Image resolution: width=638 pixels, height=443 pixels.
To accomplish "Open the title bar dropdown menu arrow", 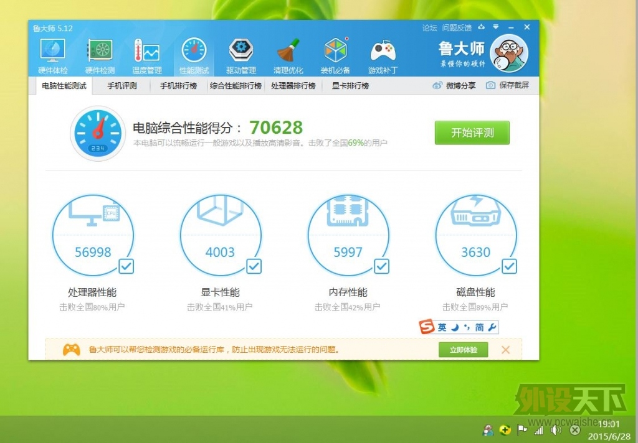I will 496,27.
